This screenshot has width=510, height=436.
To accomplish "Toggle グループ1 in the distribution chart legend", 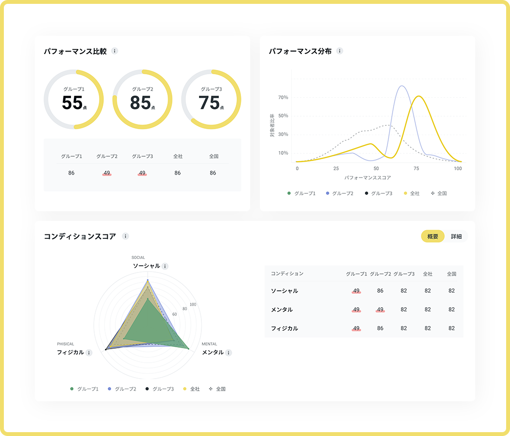I will pyautogui.click(x=301, y=193).
